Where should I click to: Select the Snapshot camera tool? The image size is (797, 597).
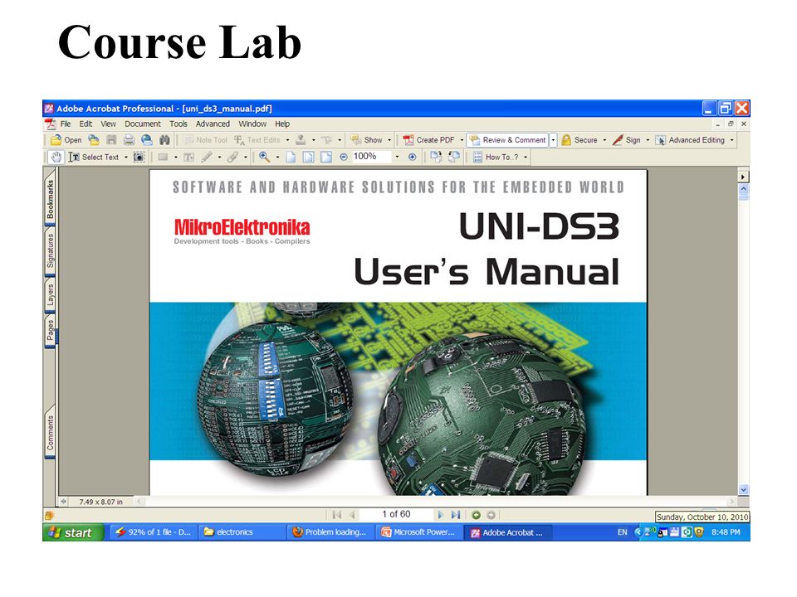click(x=139, y=158)
